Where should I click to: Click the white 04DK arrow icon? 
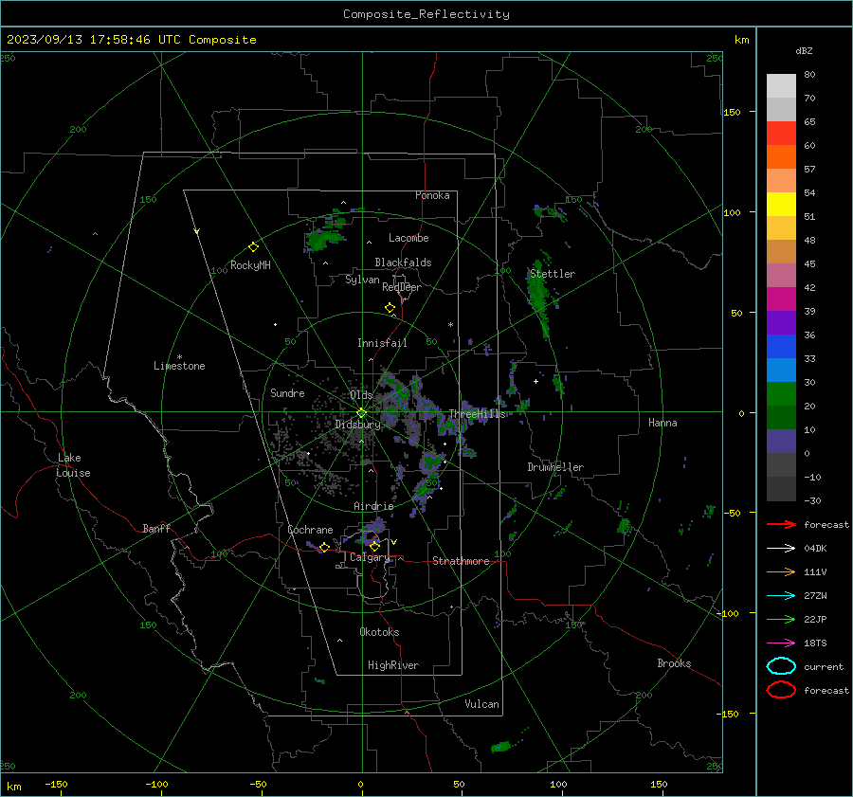(781, 549)
